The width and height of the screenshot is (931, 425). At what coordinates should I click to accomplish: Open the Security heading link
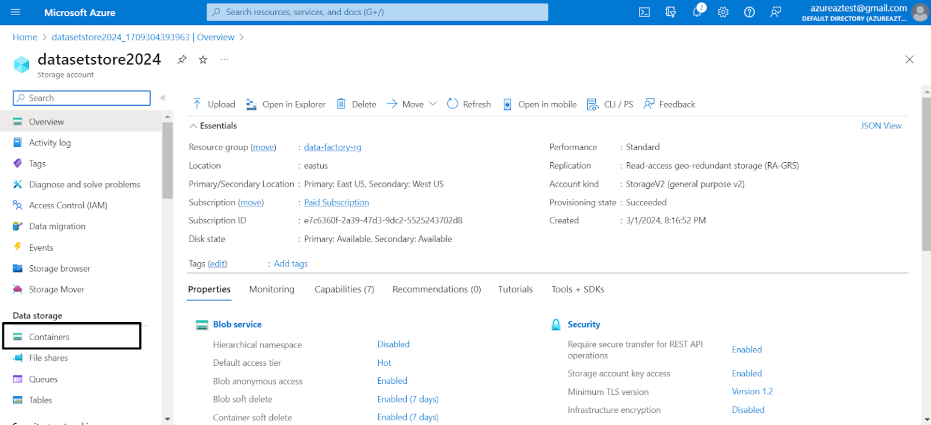coord(584,325)
